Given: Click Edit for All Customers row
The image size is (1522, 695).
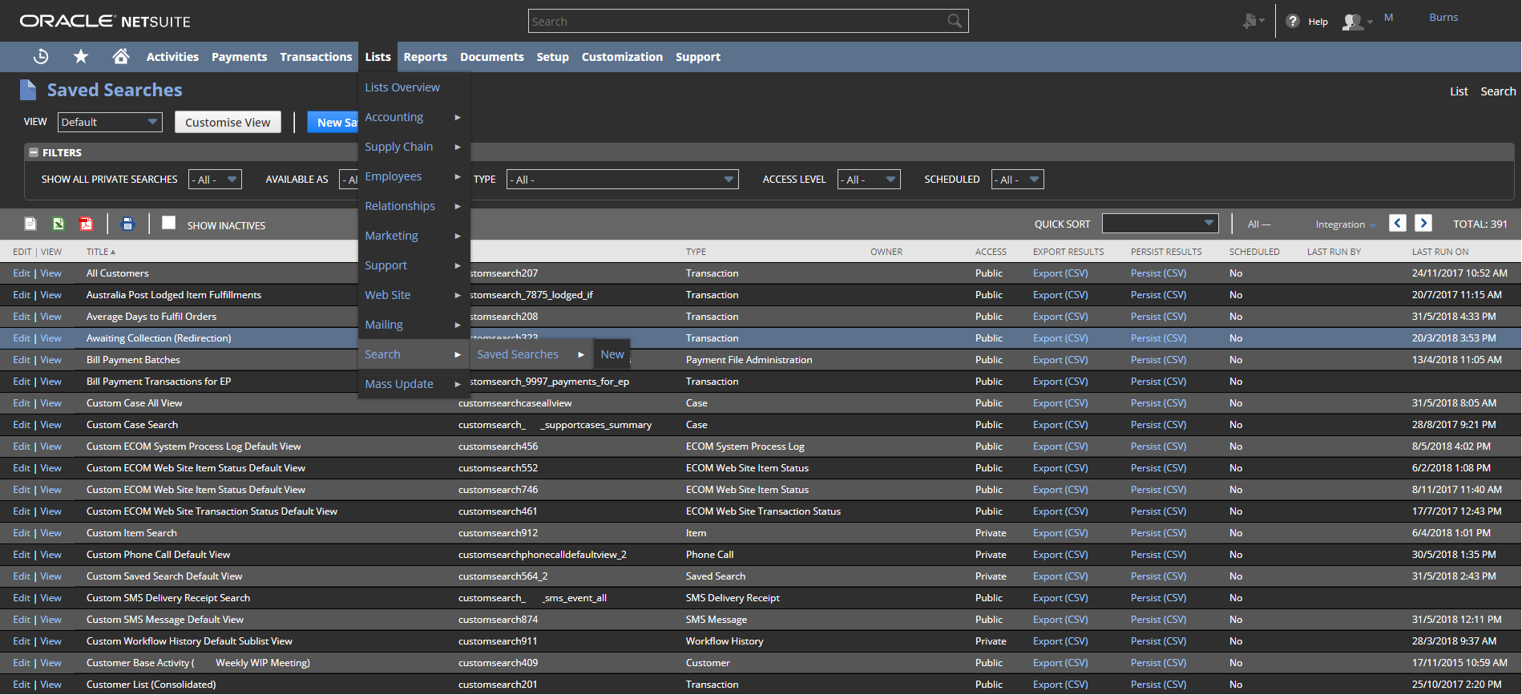Looking at the screenshot, I should pos(22,273).
